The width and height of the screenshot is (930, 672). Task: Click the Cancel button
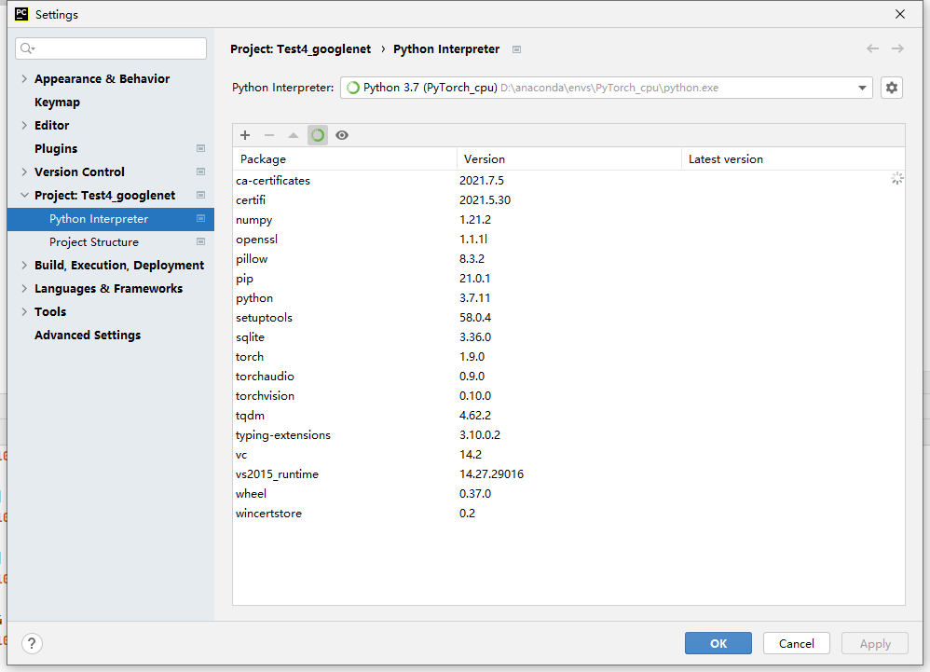point(796,643)
